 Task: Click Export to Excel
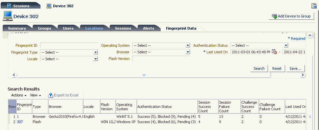[63, 95]
